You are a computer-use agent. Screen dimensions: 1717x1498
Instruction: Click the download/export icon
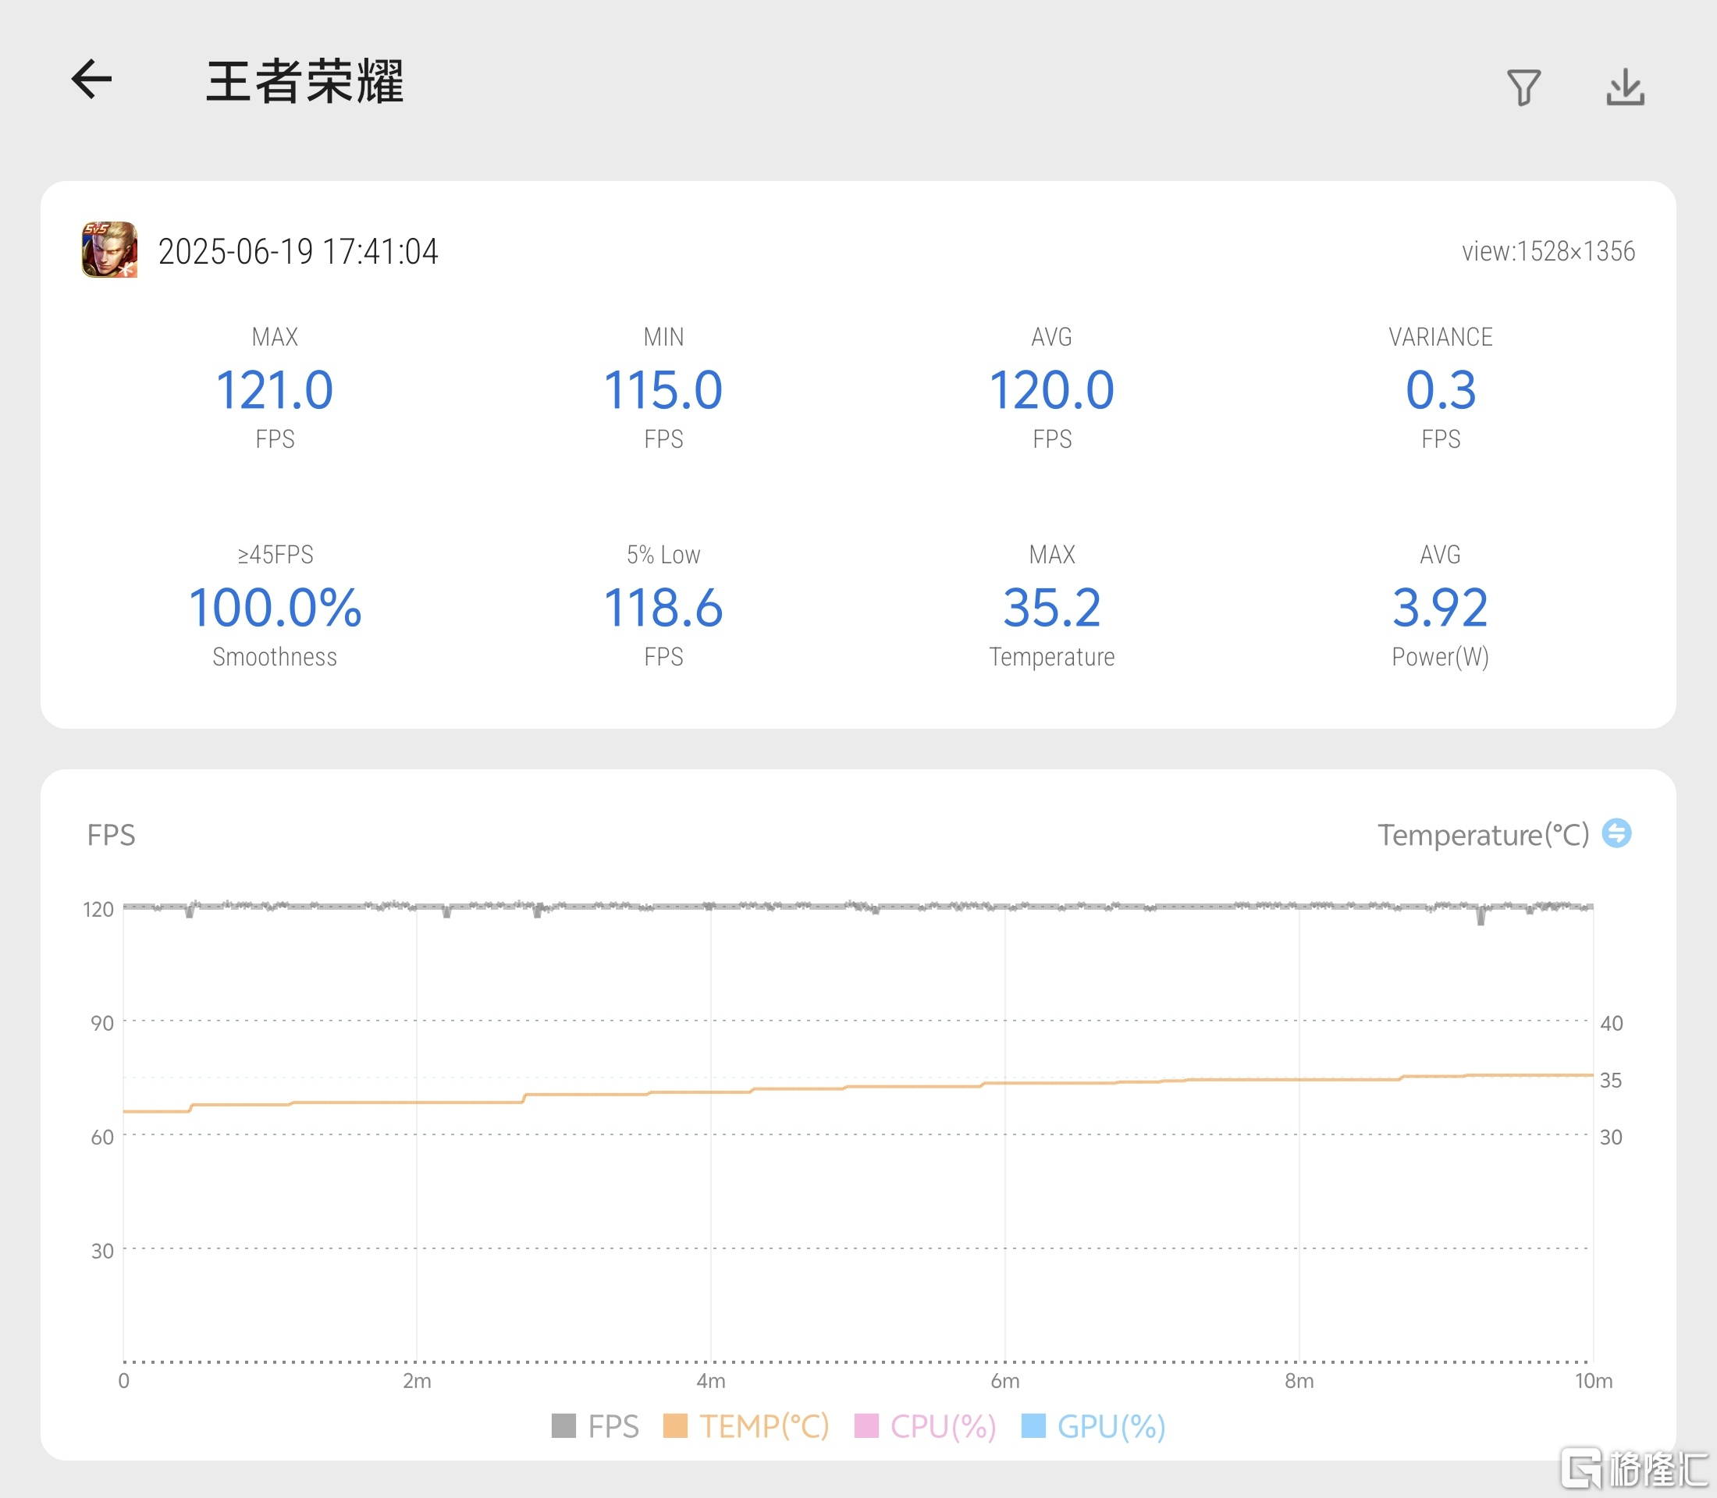click(x=1625, y=87)
